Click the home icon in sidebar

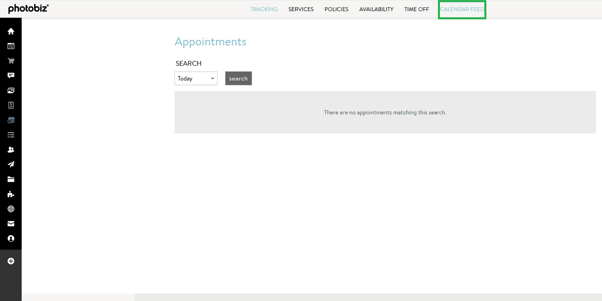(x=11, y=31)
